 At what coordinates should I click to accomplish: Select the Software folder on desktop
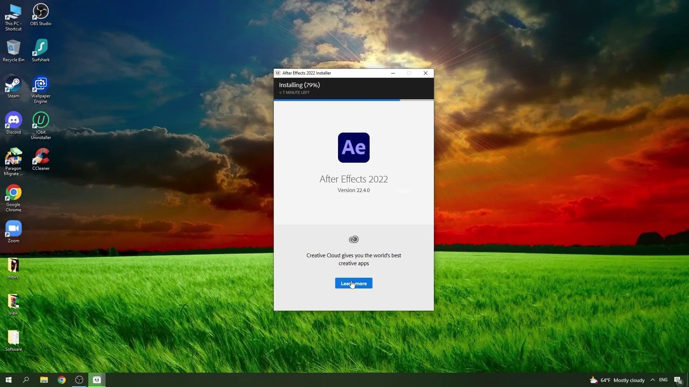click(x=13, y=340)
